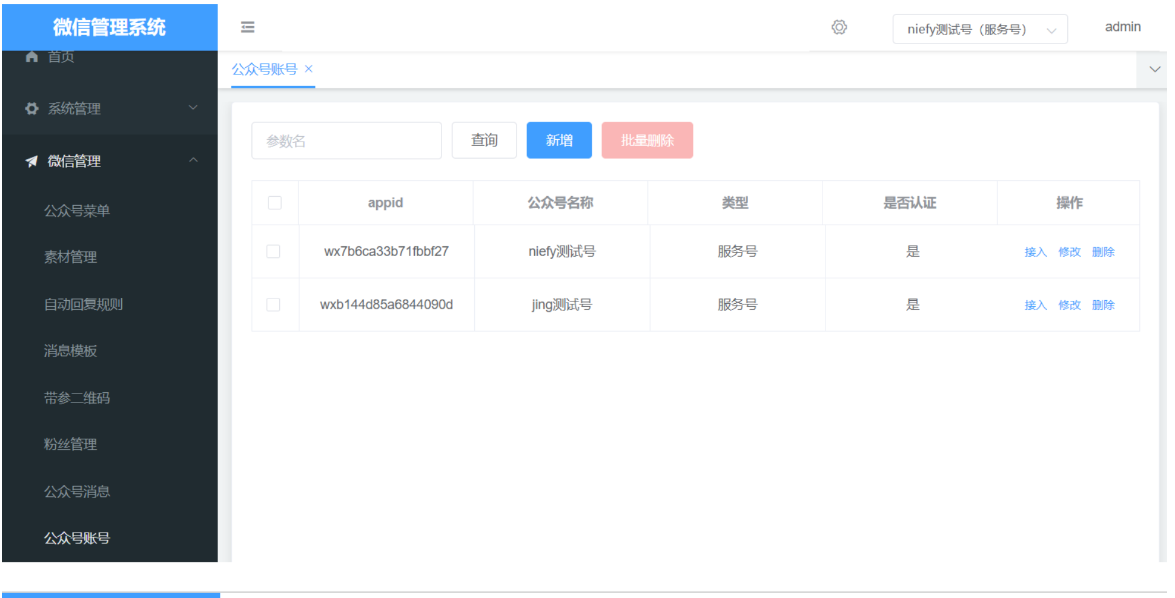Open 公众号消息 in sidebar
The height and width of the screenshot is (598, 1175).
pyautogui.click(x=77, y=491)
